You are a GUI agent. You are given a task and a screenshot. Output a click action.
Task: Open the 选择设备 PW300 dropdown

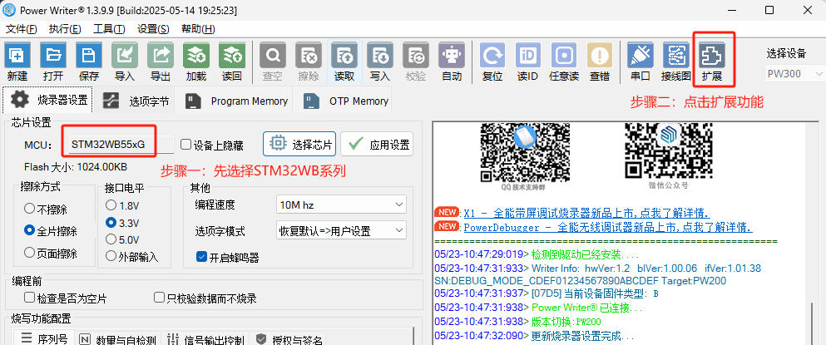pos(795,73)
